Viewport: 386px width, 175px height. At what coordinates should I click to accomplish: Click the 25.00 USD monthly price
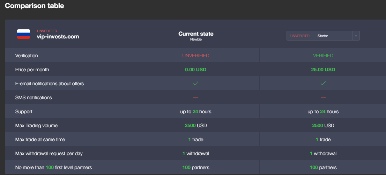(323, 70)
